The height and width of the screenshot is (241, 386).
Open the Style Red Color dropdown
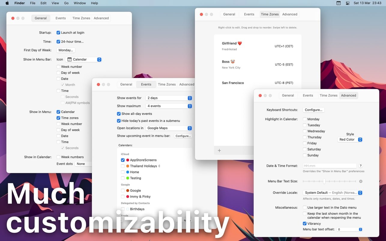[x=350, y=139]
